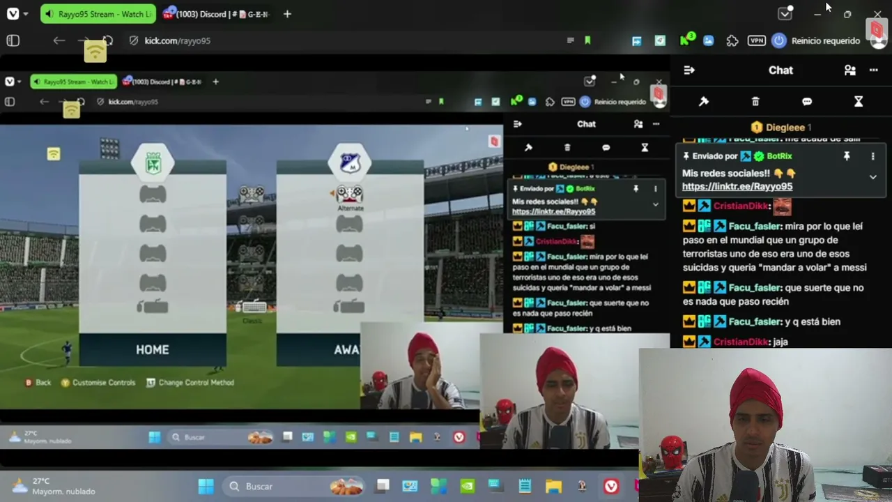
Task: Open the users icon in the smaller nested Chat header
Action: (x=638, y=124)
